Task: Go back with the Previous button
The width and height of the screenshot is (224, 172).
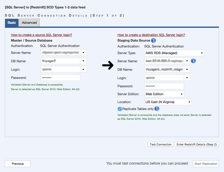Action: (x=18, y=164)
